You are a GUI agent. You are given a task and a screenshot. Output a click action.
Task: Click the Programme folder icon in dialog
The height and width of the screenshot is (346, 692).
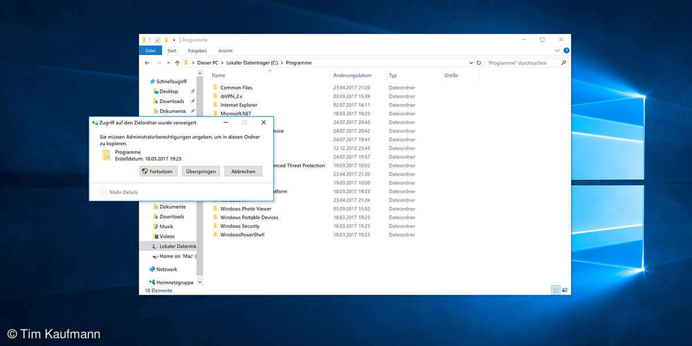(106, 155)
